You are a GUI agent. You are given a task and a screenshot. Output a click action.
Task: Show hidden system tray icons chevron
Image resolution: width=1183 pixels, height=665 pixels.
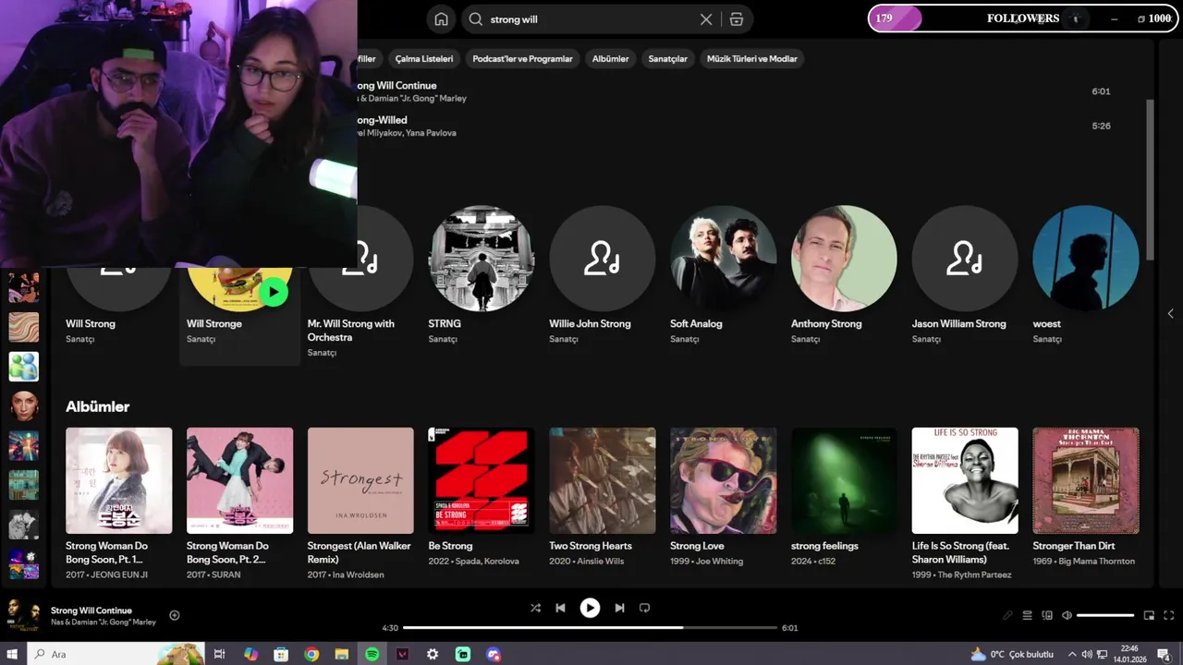1072,654
